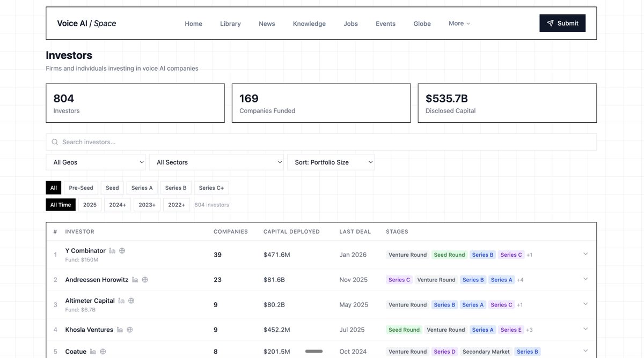The width and height of the screenshot is (644, 358).
Task: Open the Andreessen Horowitz investor name
Action: click(97, 280)
